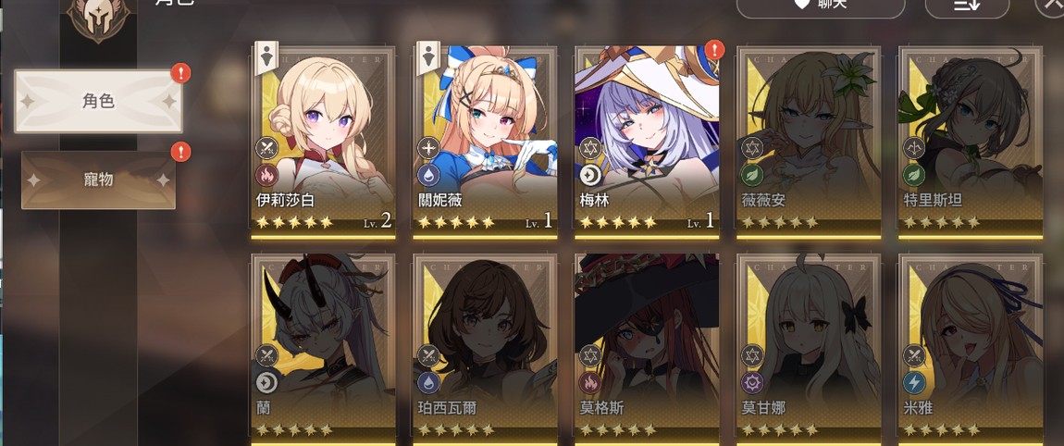Open the 珀西瓦爾 character card
Viewport: 1064px width, 446px height.
click(x=485, y=350)
